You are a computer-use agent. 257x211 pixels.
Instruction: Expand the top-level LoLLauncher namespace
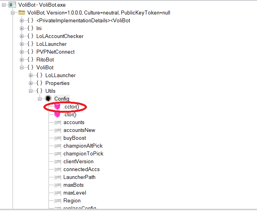point(22,44)
